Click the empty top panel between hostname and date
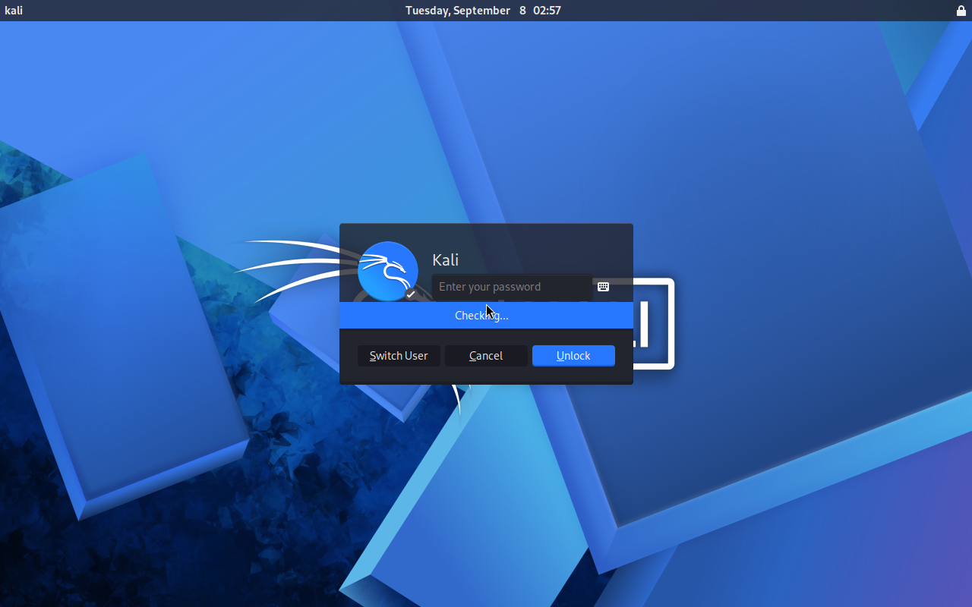 pyautogui.click(x=214, y=11)
